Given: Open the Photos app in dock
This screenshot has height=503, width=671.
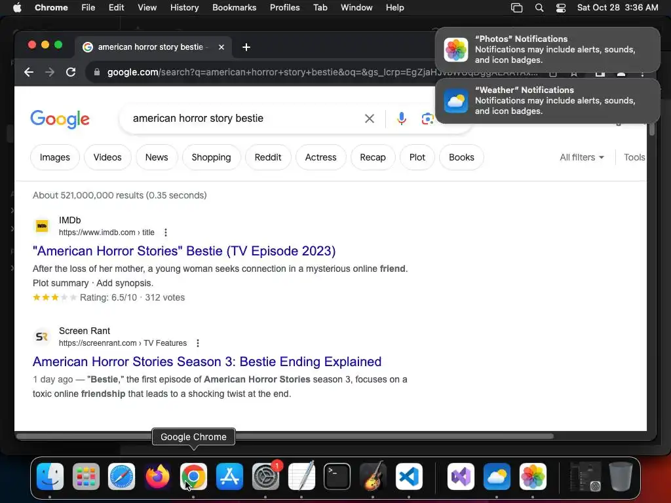Looking at the screenshot, I should tap(533, 476).
